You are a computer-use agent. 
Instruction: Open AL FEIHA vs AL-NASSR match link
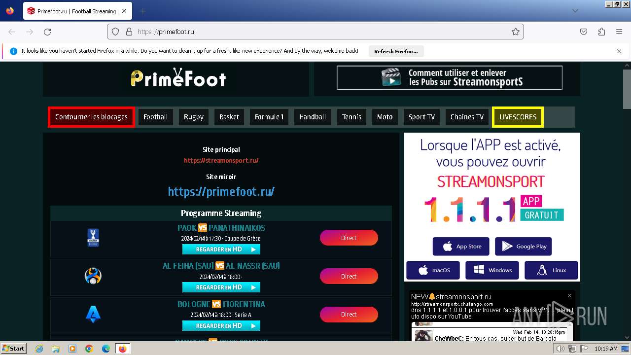tap(221, 266)
